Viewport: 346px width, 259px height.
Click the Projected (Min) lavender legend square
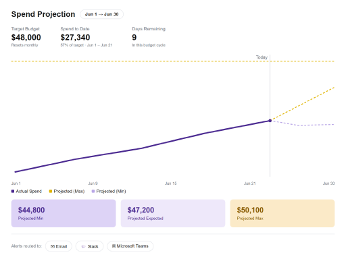click(93, 192)
